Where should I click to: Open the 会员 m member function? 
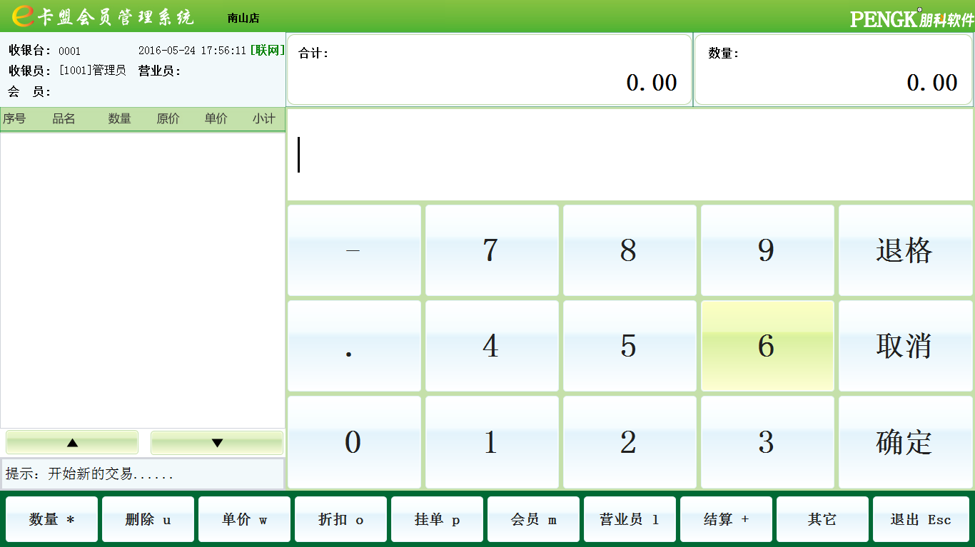point(533,519)
